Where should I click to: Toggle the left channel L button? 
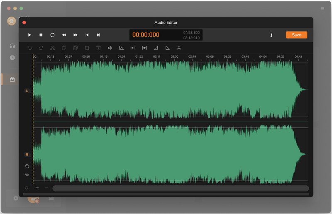point(27,91)
